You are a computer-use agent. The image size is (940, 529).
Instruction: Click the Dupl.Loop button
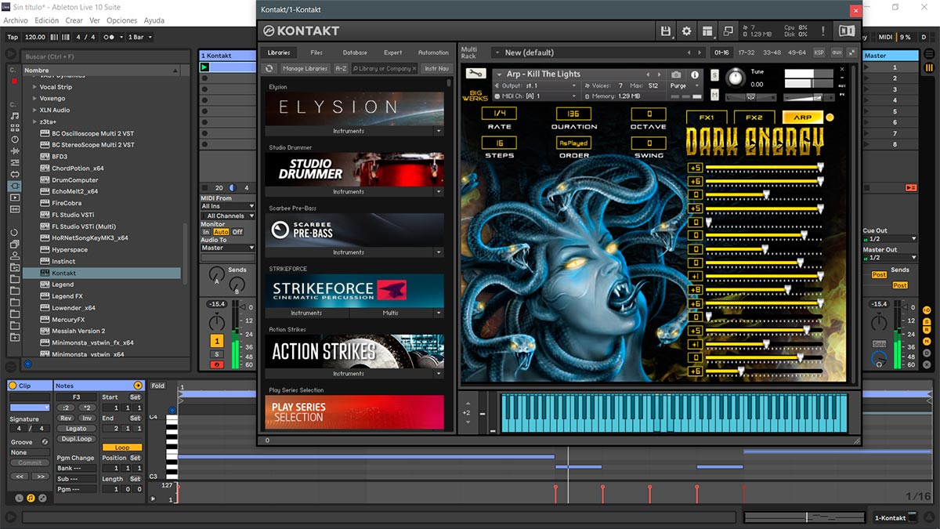coord(76,439)
